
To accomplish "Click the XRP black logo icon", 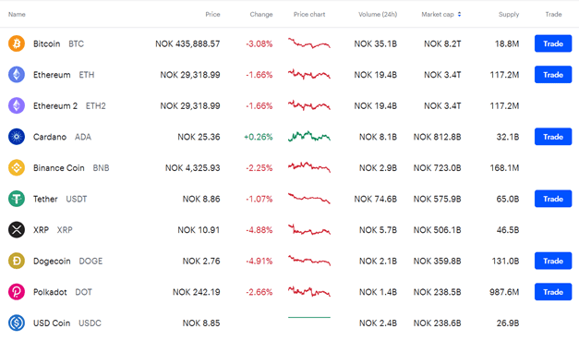I will pyautogui.click(x=17, y=230).
